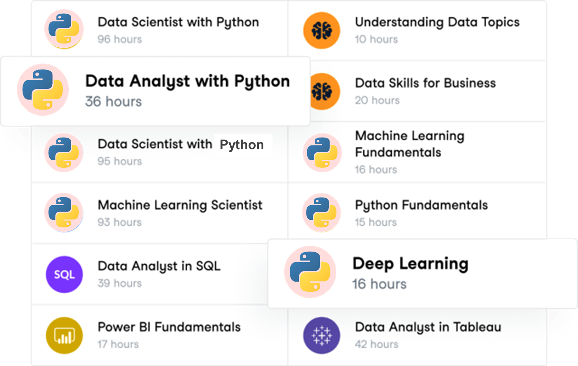This screenshot has width=578, height=366.
Task: Click the Python icon beside Data Analyst with Python
Action: coord(43,90)
